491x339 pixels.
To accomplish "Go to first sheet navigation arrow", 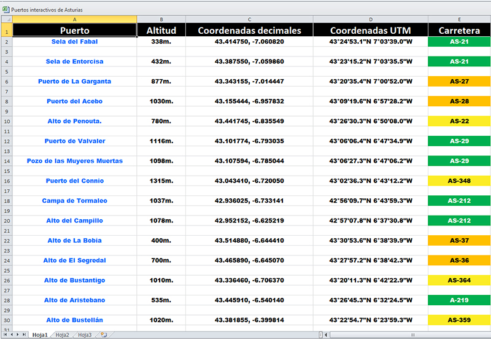I will click(x=5, y=335).
